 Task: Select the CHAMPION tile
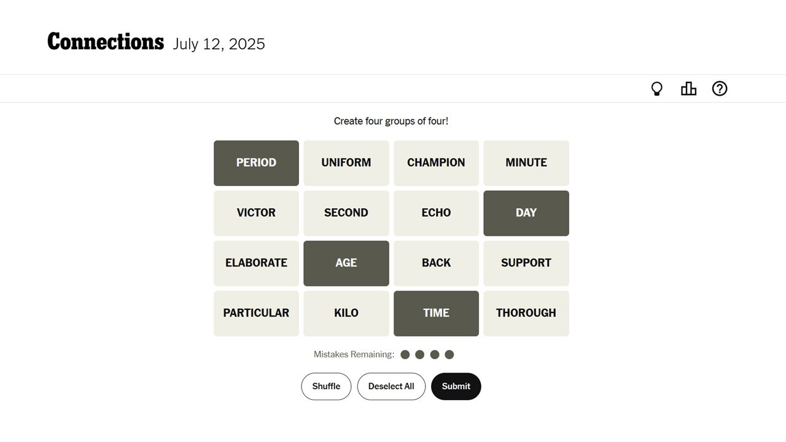436,163
